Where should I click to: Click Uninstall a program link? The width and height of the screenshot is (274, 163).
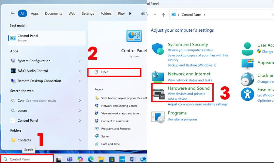(182, 119)
